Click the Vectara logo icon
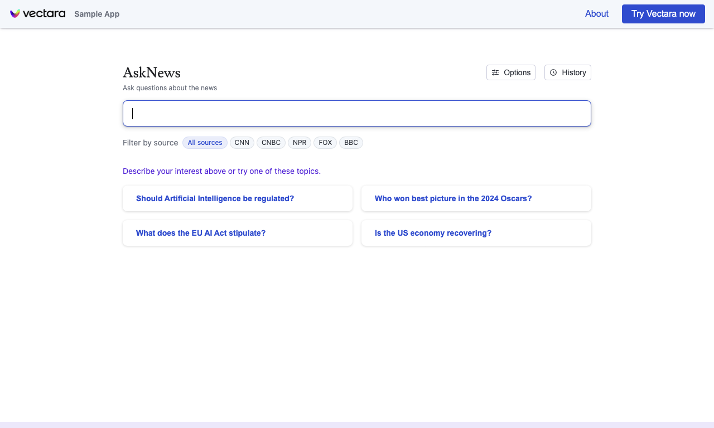The height and width of the screenshot is (428, 714). 15,13
